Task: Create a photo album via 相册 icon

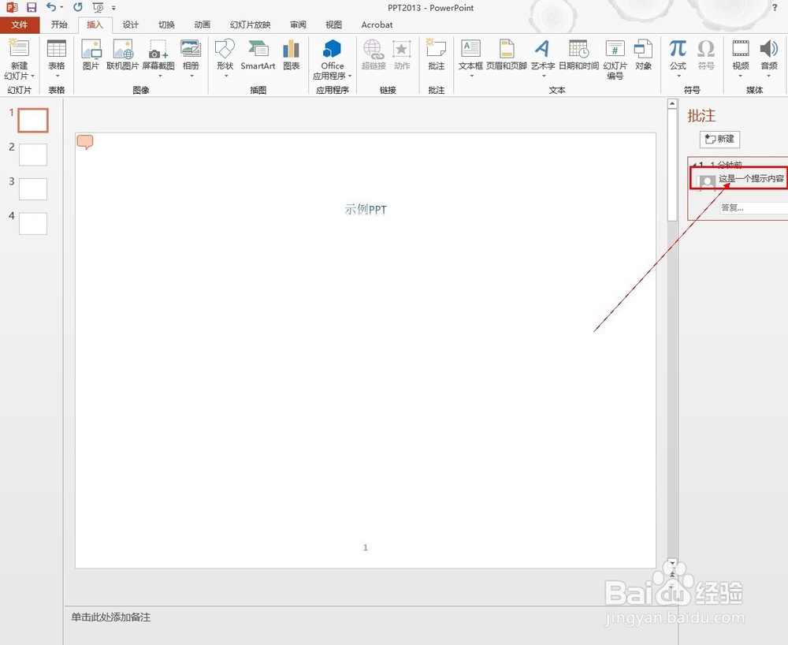Action: (191, 49)
